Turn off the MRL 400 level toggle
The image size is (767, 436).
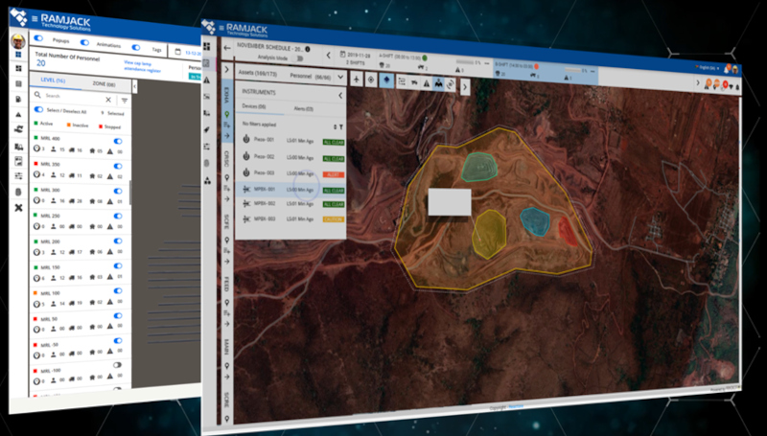pos(118,141)
